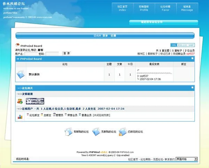
Task: Click the online users bar chart icon
Action: tap(20, 116)
